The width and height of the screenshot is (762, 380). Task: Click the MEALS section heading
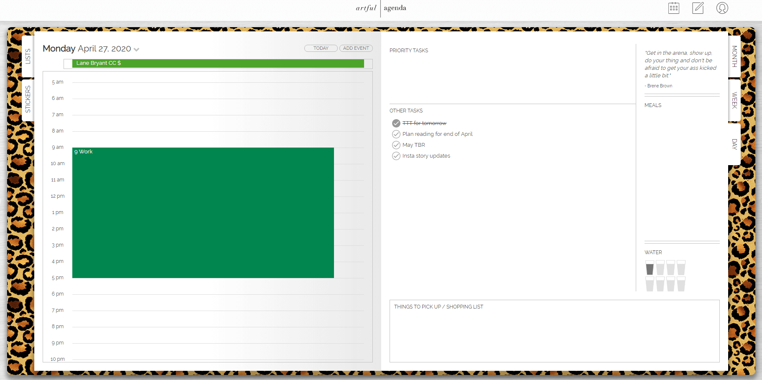click(x=653, y=105)
